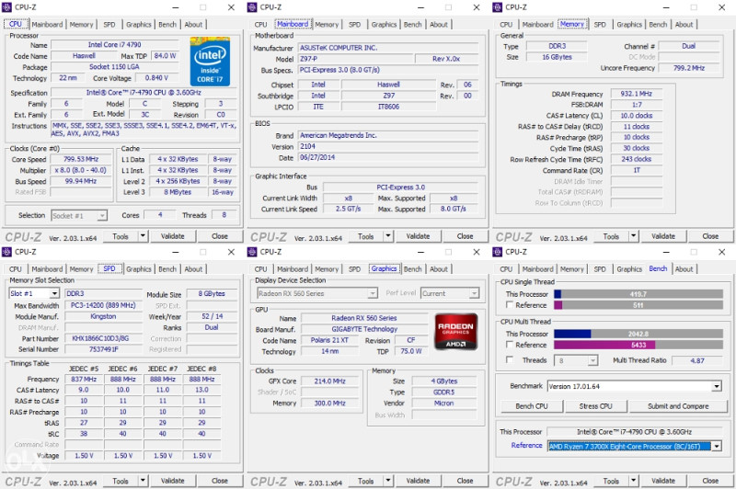Click CPU-Z title icon in Memory tab window

tap(497, 7)
